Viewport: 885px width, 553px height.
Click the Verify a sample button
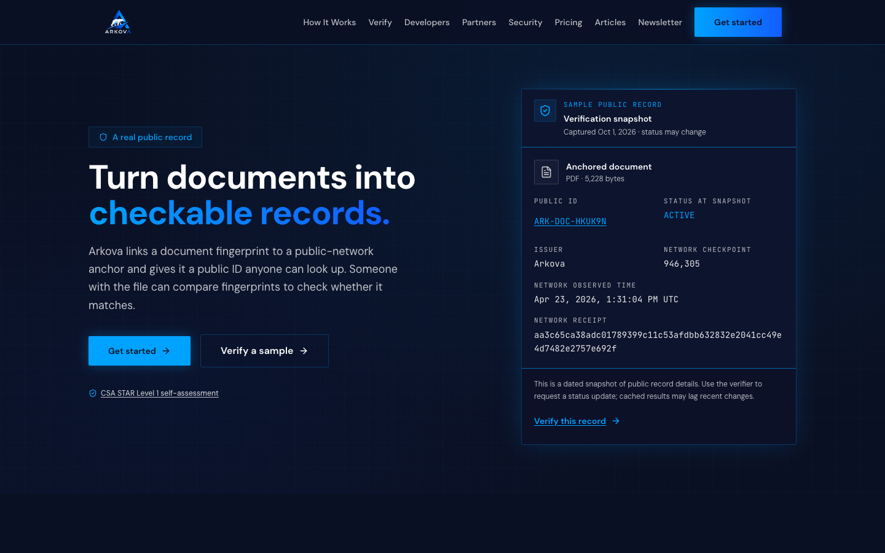pyautogui.click(x=264, y=351)
